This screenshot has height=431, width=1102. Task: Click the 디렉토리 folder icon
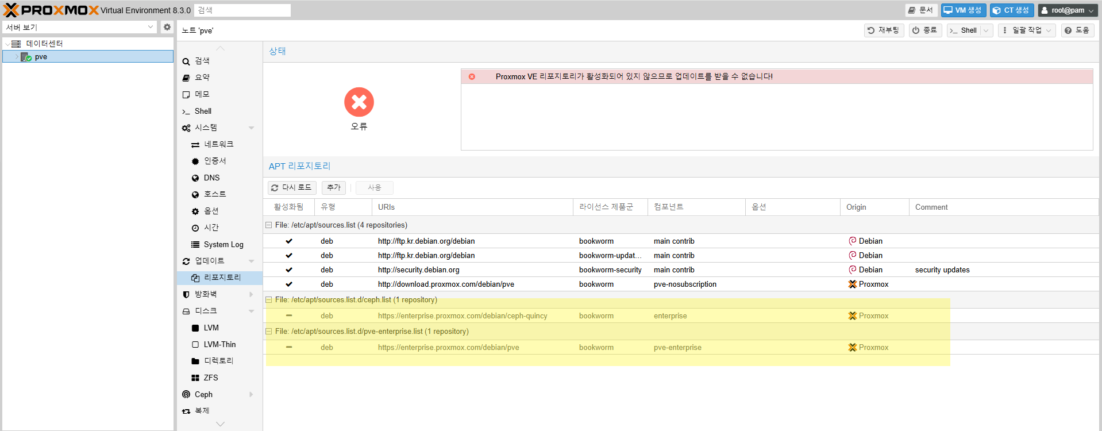coord(195,361)
